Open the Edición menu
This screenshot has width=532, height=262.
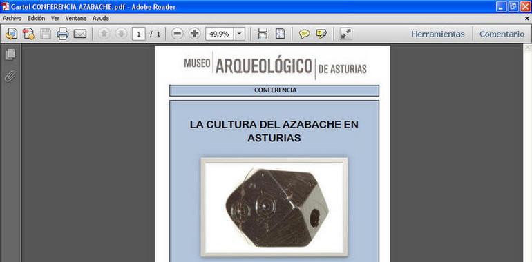(37, 19)
